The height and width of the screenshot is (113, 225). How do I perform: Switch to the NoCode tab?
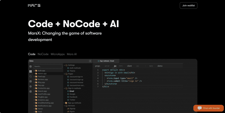(x=43, y=54)
